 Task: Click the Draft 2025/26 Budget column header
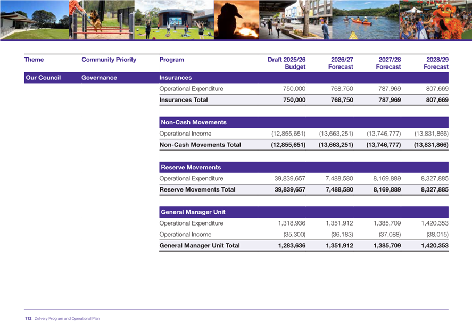coord(287,63)
